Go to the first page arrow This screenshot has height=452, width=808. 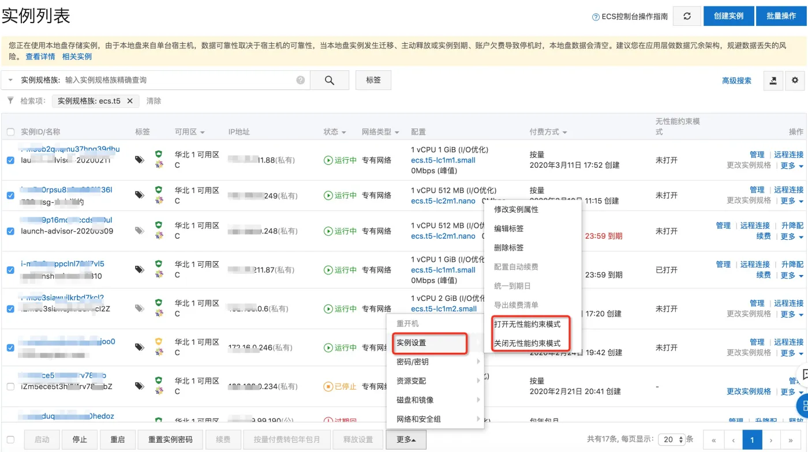click(714, 439)
